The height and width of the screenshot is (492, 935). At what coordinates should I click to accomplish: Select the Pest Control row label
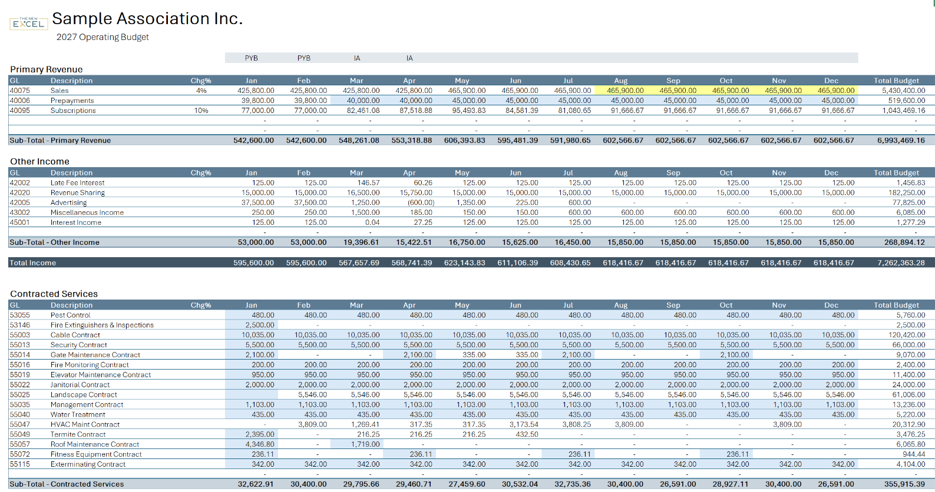coord(70,315)
